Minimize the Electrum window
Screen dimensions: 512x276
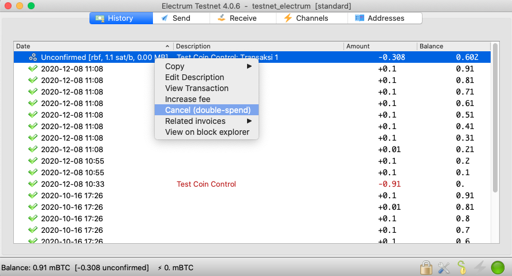point(20,6)
